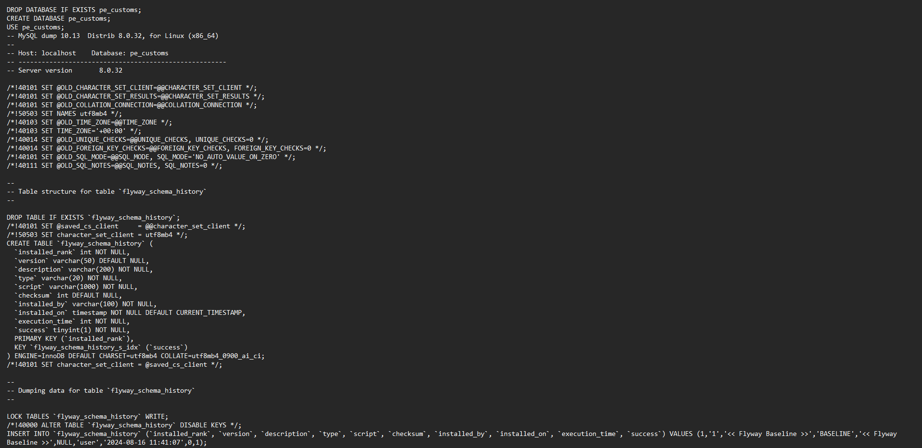The width and height of the screenshot is (922, 448).
Task: Click the DROP DATABASE IF EXISTS pe_customs line
Action: pos(74,10)
